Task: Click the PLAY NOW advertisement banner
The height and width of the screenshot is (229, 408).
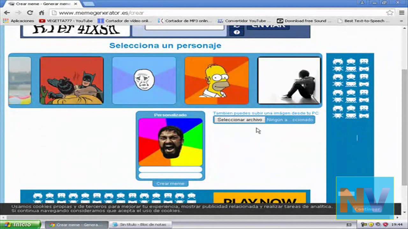Action: (259, 198)
